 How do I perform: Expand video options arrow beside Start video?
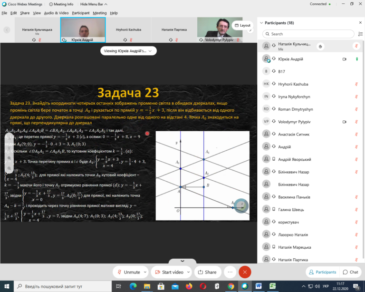(188, 272)
